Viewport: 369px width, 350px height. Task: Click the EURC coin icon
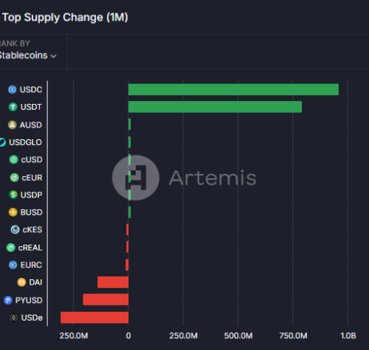click(13, 265)
